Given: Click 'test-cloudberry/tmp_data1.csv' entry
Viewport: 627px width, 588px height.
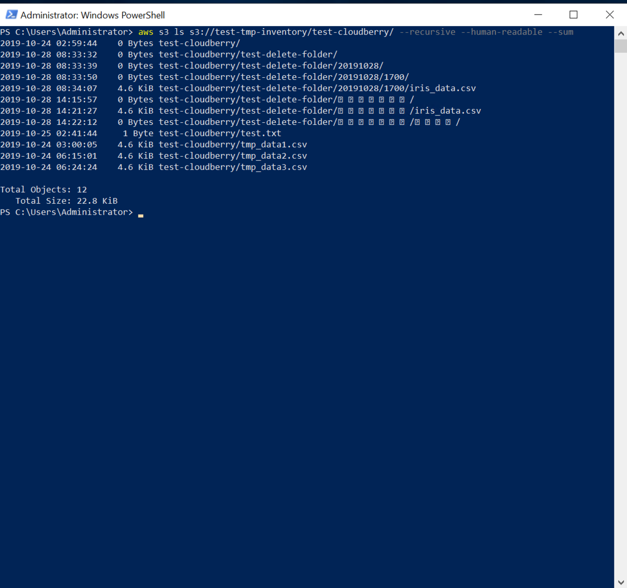Looking at the screenshot, I should pyautogui.click(x=233, y=145).
